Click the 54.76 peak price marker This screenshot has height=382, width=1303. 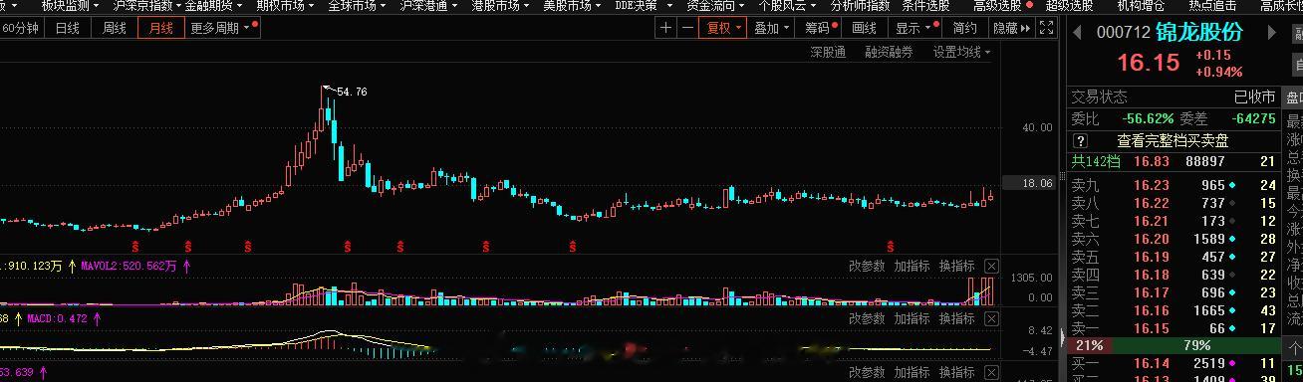(x=352, y=92)
